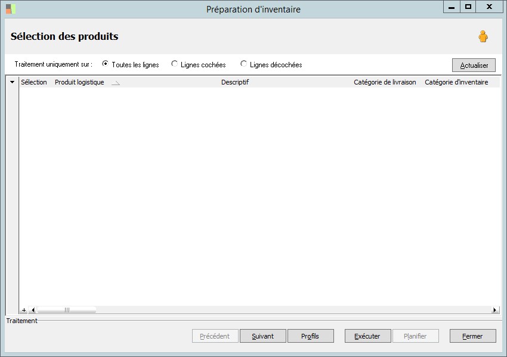Run the process with Exécuter
Viewport: 507px width, 357px height.
click(x=367, y=336)
